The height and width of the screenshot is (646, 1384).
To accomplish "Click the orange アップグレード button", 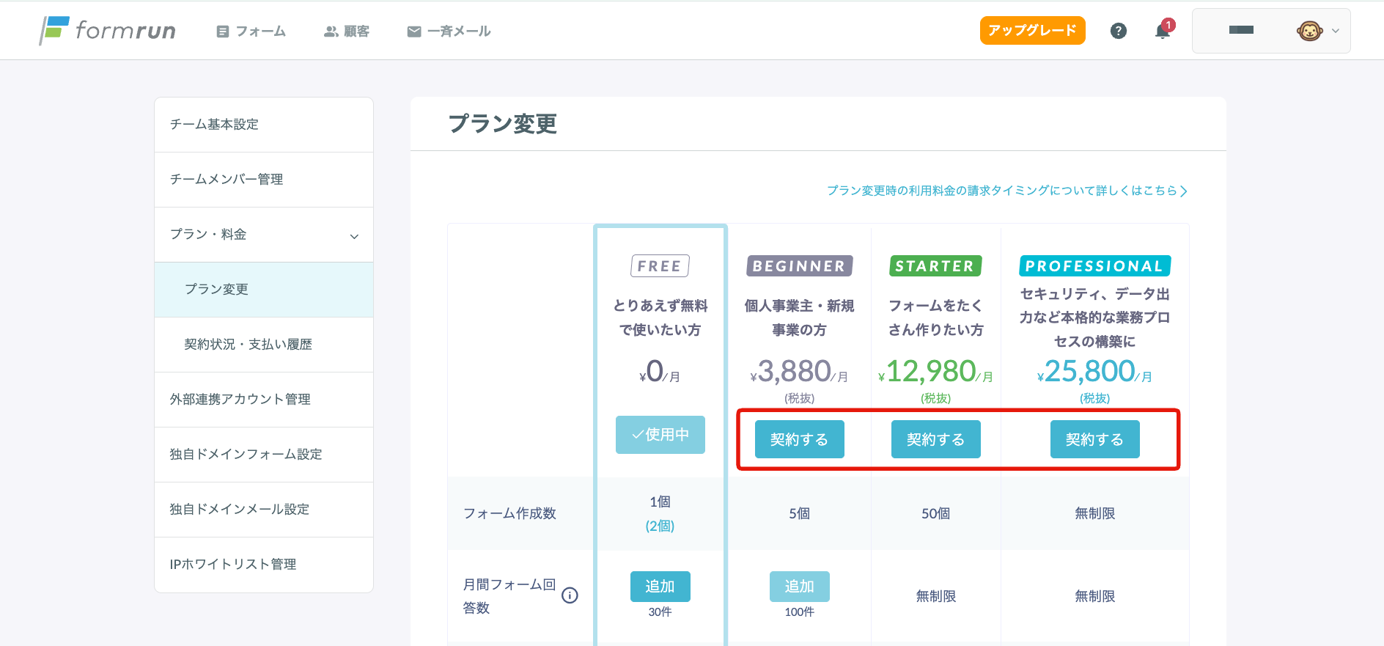I will [x=1032, y=31].
